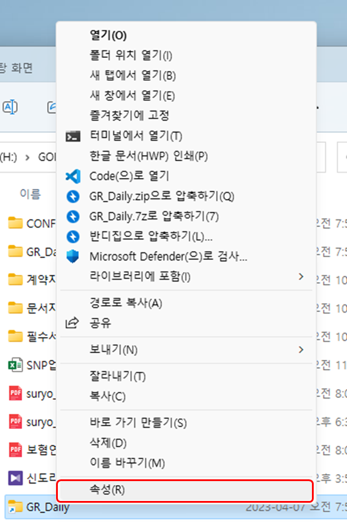
Task: Select the file name starting with SNP
Action: pos(41,365)
